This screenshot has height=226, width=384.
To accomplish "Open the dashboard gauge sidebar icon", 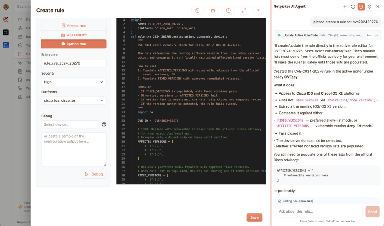I will tap(20, 20).
